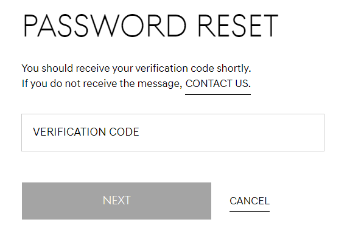Click the grey NEXT button

[x=116, y=201]
